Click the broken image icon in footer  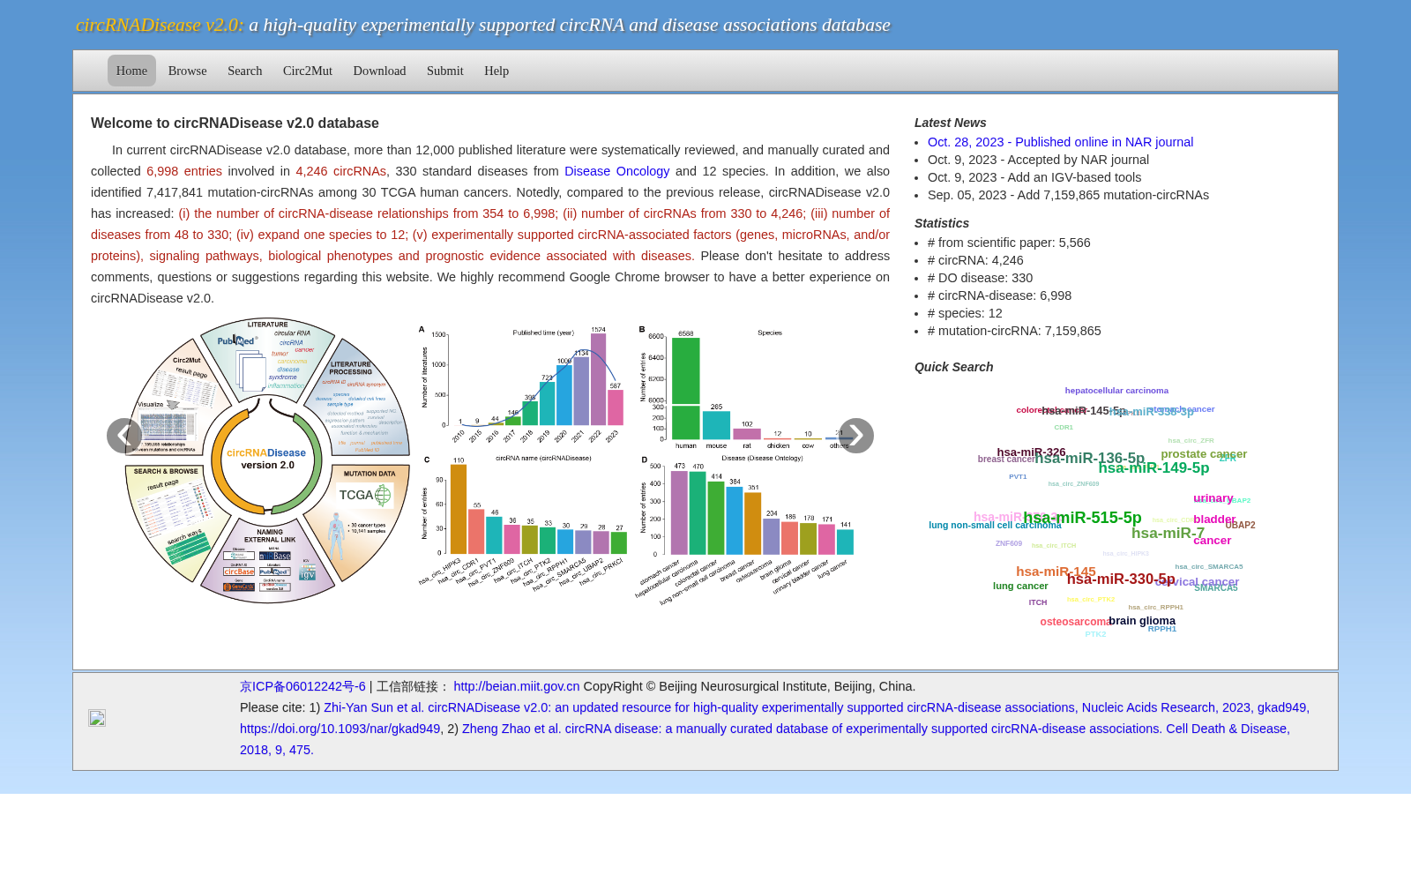97,718
